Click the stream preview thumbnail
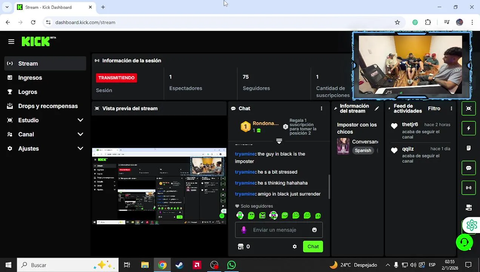 [159, 186]
